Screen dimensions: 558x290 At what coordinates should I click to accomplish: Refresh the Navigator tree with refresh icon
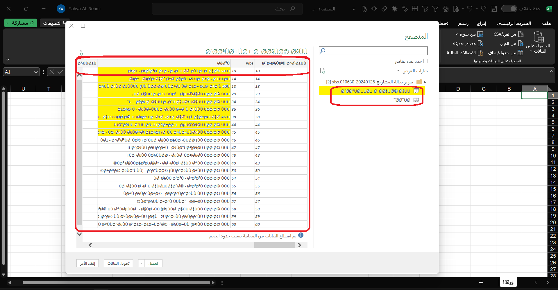[323, 71]
